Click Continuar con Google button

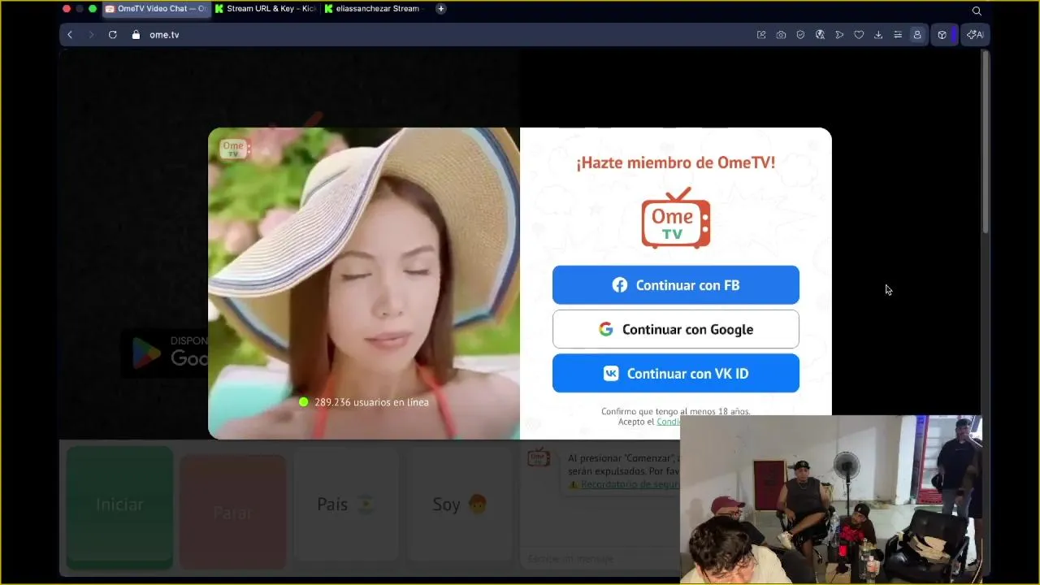click(x=676, y=329)
